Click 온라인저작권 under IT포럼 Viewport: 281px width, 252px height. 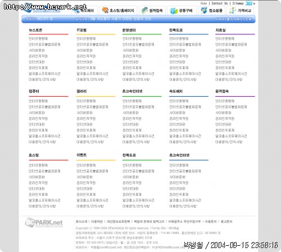click(86, 56)
